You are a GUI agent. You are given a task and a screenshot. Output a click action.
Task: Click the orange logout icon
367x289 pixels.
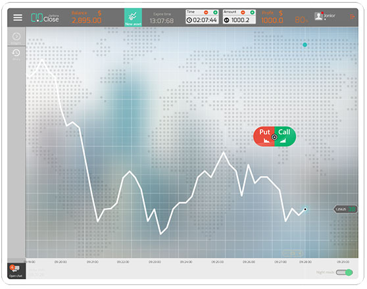pyautogui.click(x=353, y=16)
